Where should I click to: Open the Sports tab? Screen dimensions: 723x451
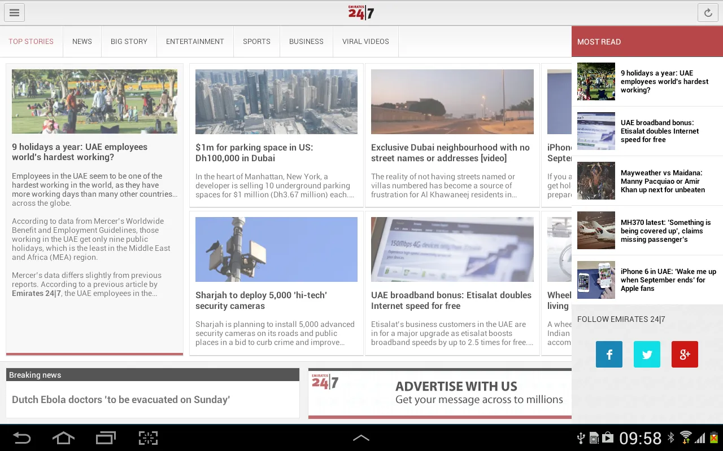(256, 41)
